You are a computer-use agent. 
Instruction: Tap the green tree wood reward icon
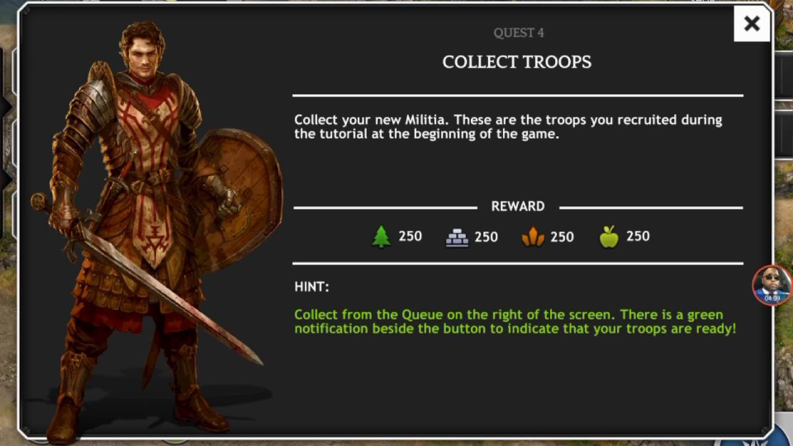[382, 237]
